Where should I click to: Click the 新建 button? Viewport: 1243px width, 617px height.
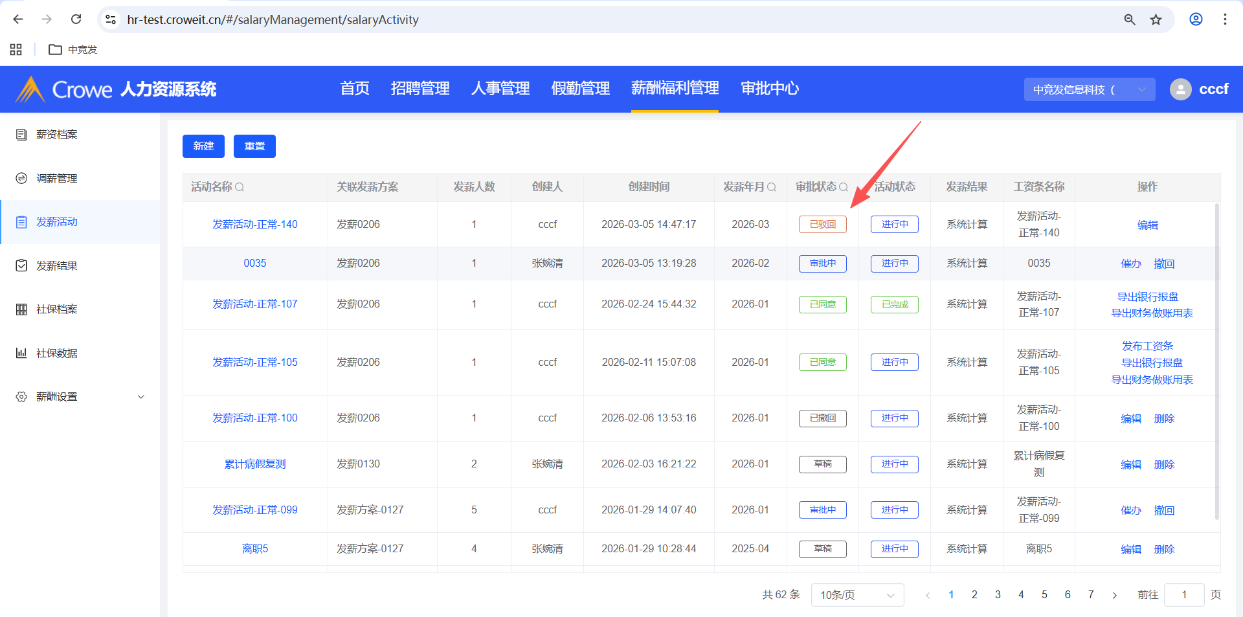[203, 146]
